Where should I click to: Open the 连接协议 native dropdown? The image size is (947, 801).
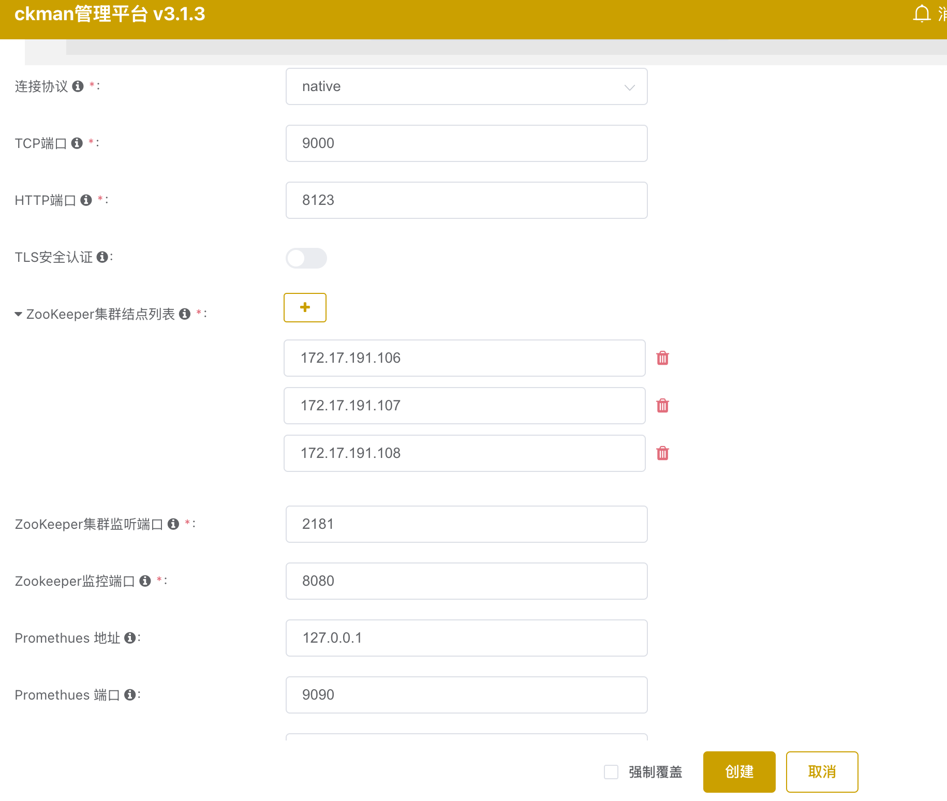click(x=466, y=86)
